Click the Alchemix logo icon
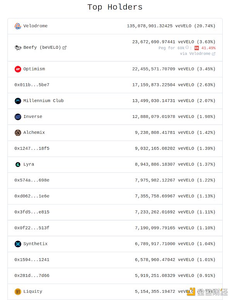Screen dimensions: 232x300 click(x=18, y=133)
